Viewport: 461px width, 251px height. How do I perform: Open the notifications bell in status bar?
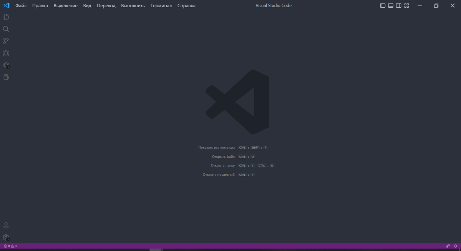click(x=455, y=246)
